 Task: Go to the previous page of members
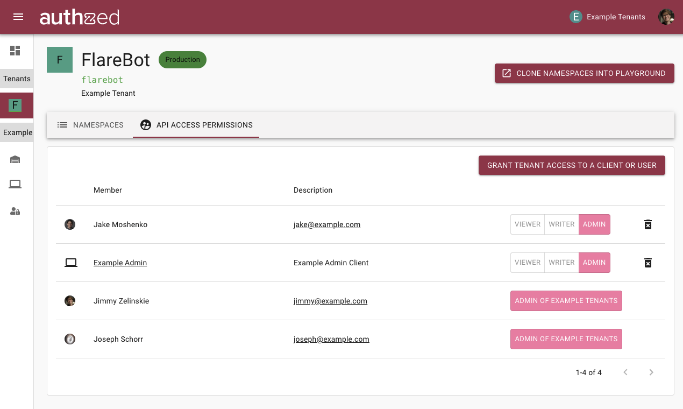point(625,372)
